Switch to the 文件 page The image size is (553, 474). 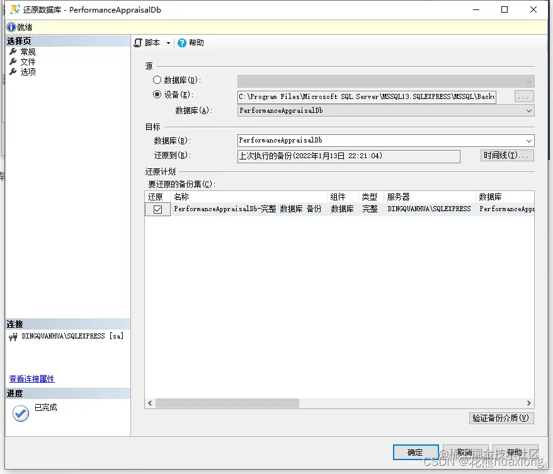[x=28, y=62]
